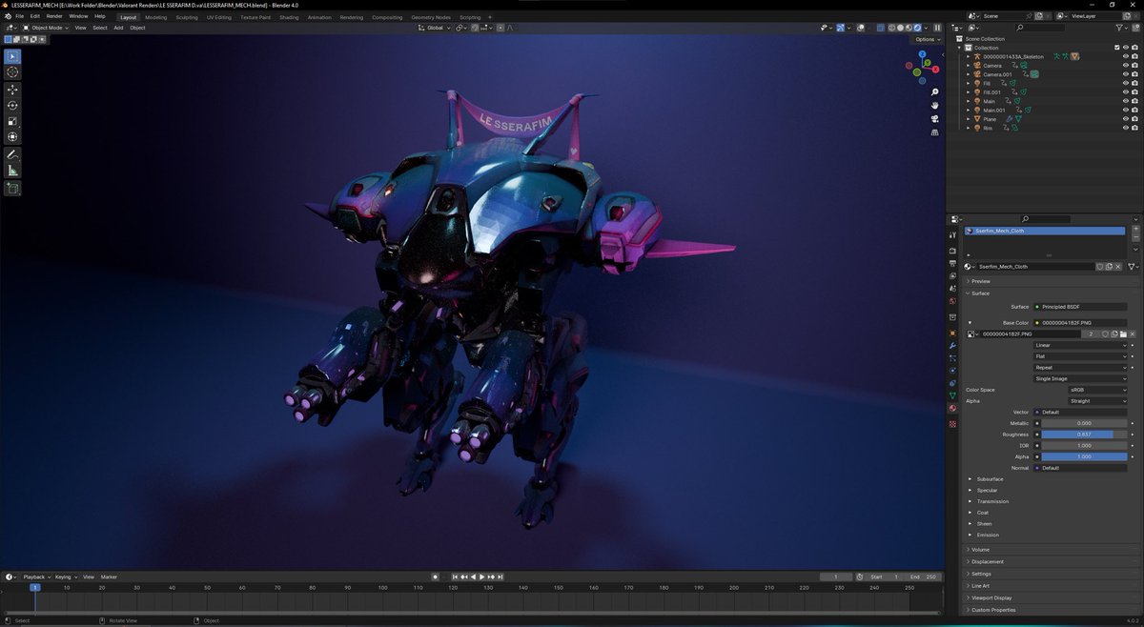Open the Keying popover in timeline

click(x=65, y=576)
